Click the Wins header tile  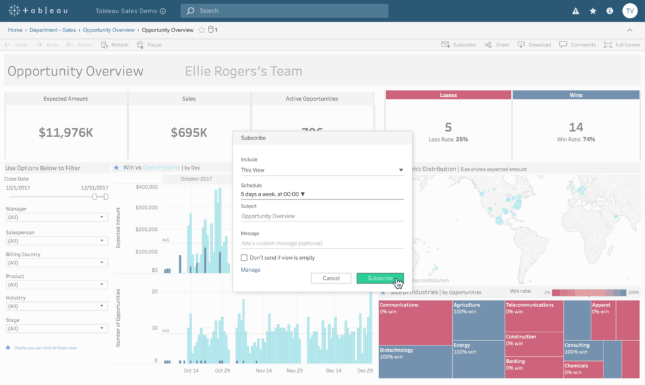(x=576, y=95)
